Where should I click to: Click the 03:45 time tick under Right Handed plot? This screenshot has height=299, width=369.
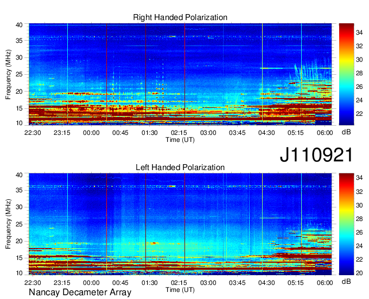pos(237,133)
